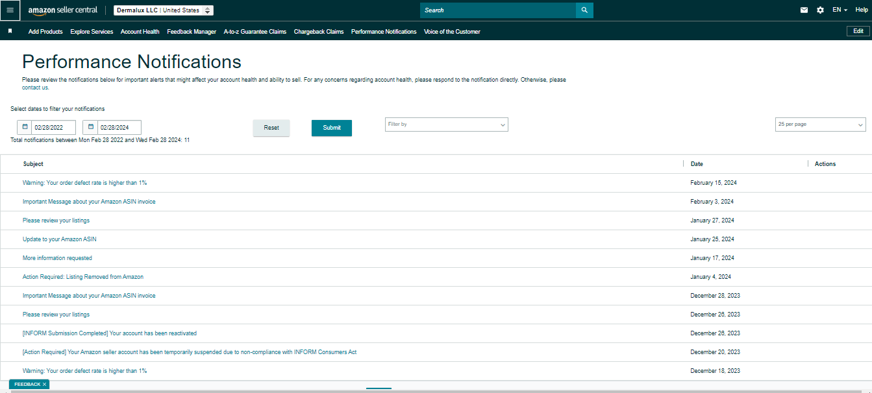Go to the Feedback Manager menu item
The image size is (872, 393).
tap(192, 32)
